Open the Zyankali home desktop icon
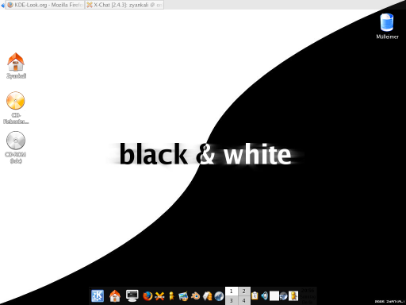Viewport: 406px width, 305px height. (x=16, y=65)
